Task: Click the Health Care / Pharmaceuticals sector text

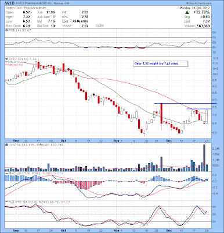Action: [x=26, y=8]
